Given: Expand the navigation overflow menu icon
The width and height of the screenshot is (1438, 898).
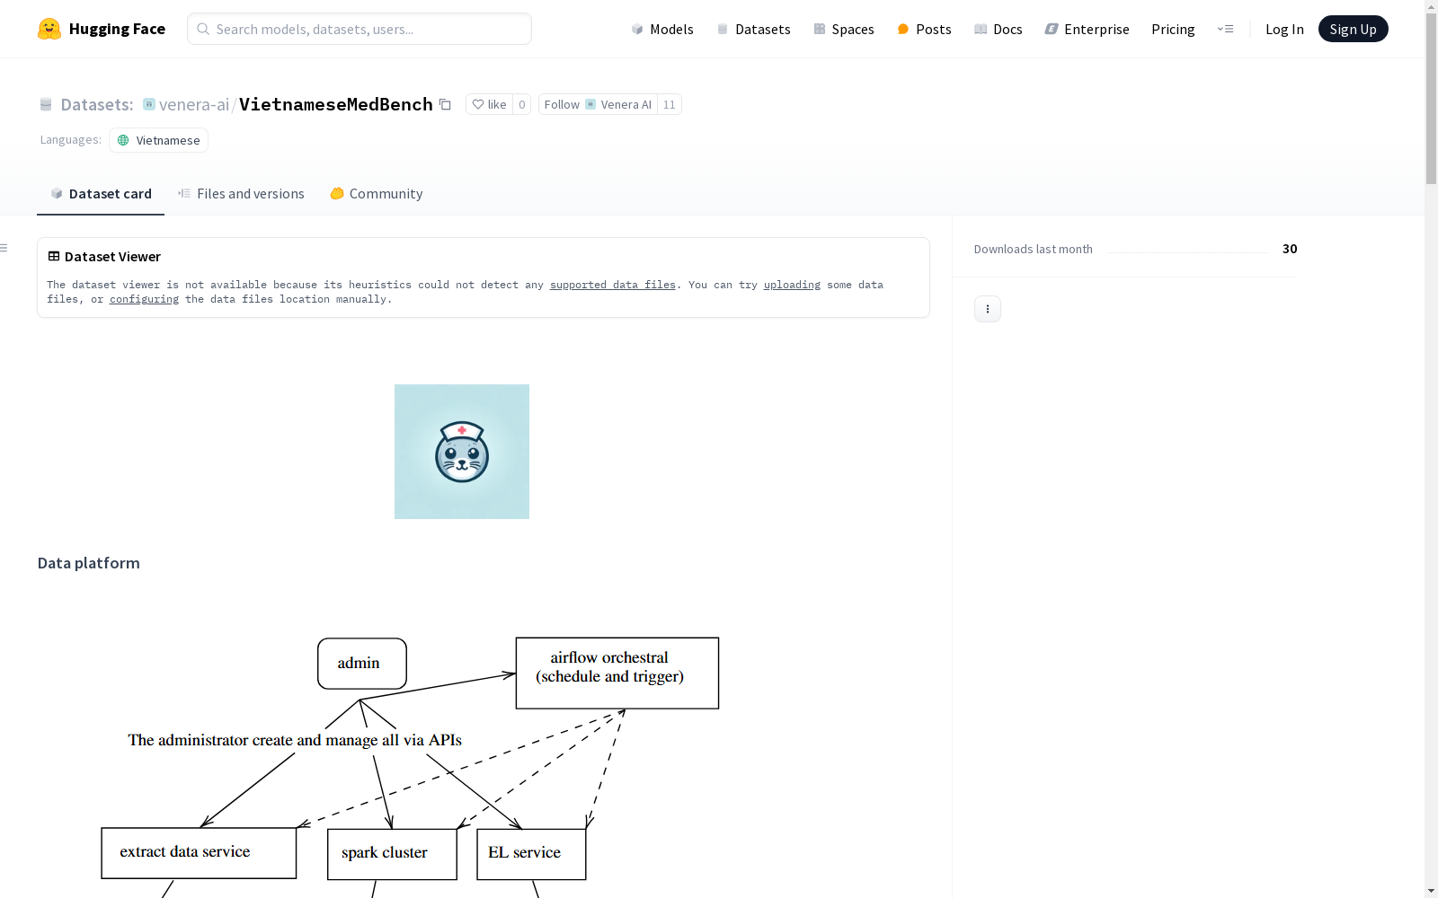Looking at the screenshot, I should tap(1225, 29).
